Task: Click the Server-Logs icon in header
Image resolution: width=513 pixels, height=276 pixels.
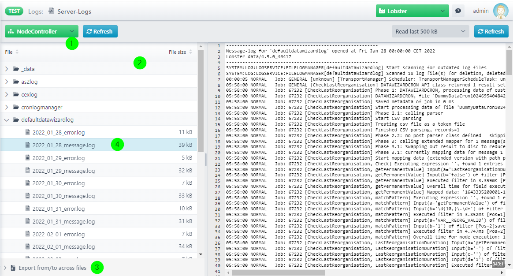Action: coord(51,11)
